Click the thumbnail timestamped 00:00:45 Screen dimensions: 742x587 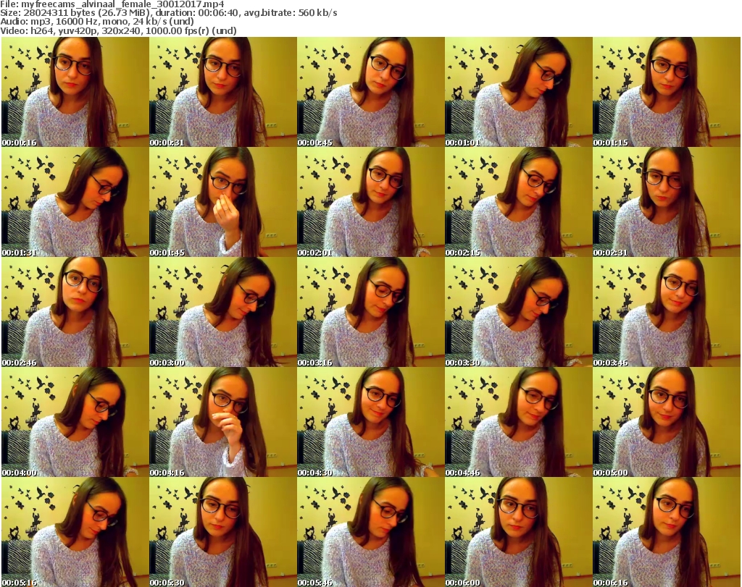coord(370,92)
